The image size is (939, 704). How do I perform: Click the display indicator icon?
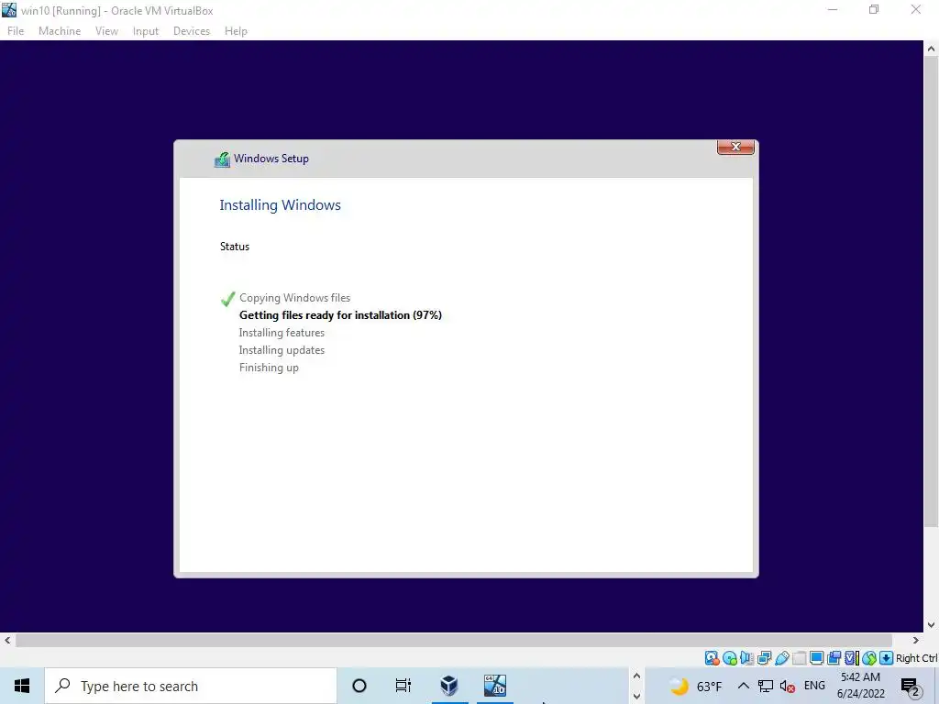coord(816,658)
